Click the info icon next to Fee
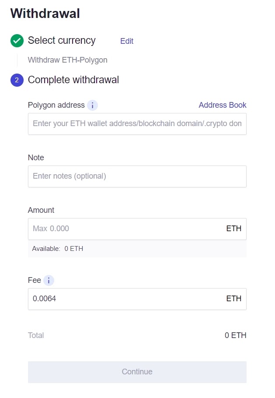 pyautogui.click(x=49, y=281)
